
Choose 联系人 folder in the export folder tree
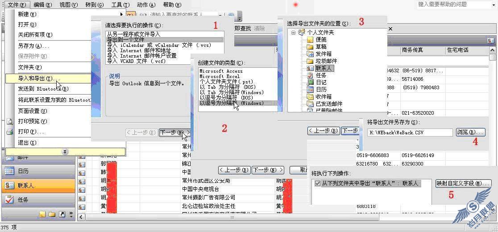tap(324, 68)
